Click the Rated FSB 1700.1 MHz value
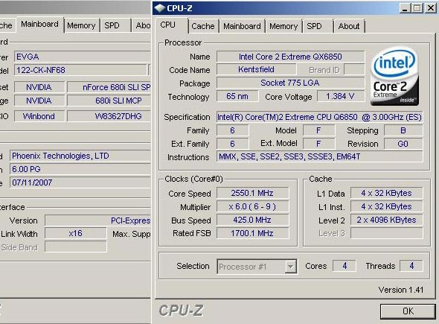Viewport: 439px width, 324px height. 252,233
